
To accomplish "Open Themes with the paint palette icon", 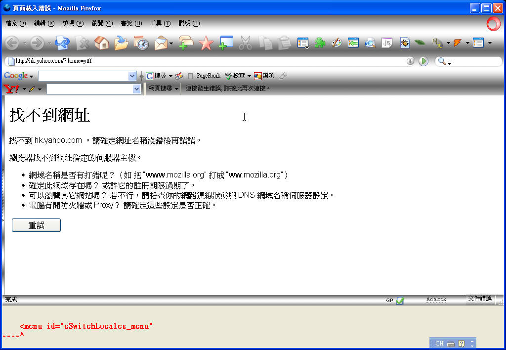I will coord(336,43).
